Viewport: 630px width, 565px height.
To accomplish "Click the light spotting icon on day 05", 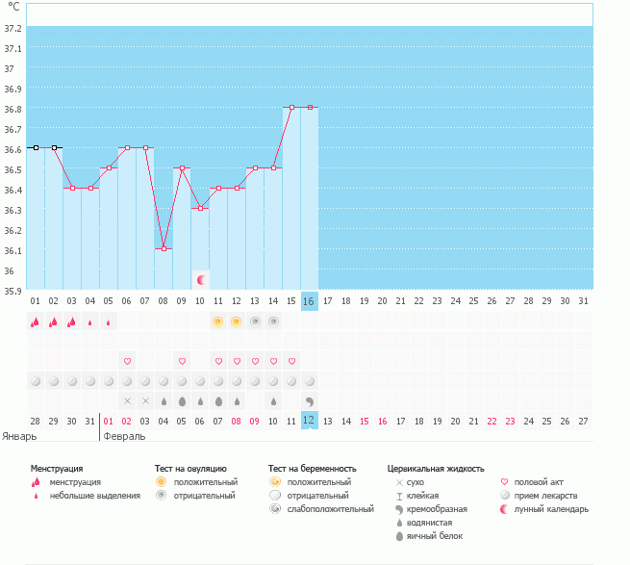I will click(x=109, y=322).
